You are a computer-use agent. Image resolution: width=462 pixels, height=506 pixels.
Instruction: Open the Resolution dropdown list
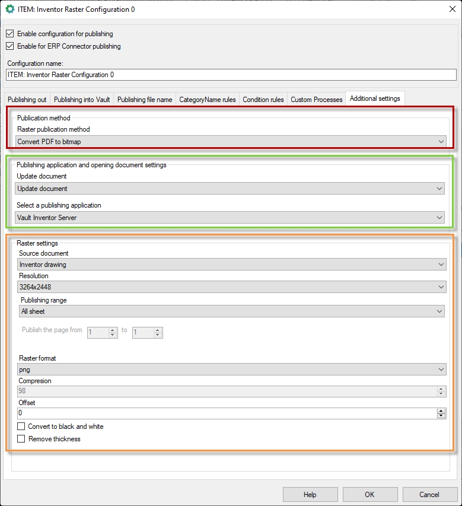click(x=232, y=287)
